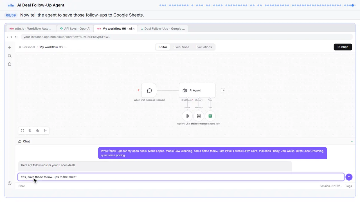
Task: Open the Simple Memory node
Action: point(199,116)
